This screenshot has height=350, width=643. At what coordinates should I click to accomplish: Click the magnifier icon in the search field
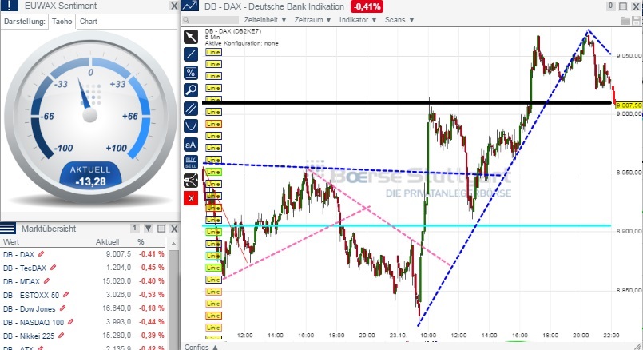186,20
